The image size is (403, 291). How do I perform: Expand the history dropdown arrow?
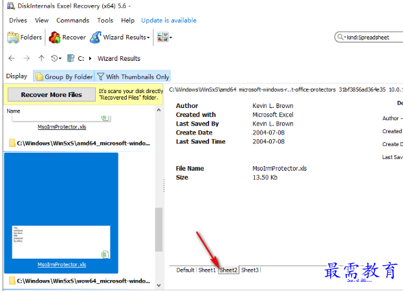60,59
